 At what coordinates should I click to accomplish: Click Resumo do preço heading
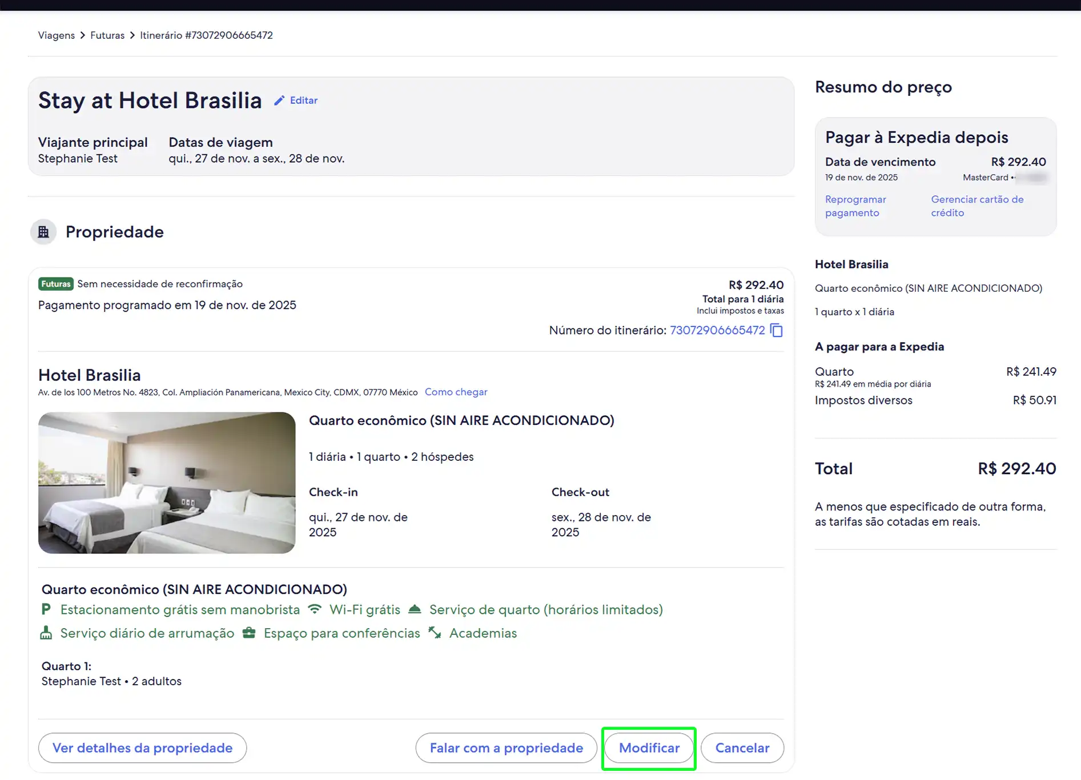(x=883, y=87)
